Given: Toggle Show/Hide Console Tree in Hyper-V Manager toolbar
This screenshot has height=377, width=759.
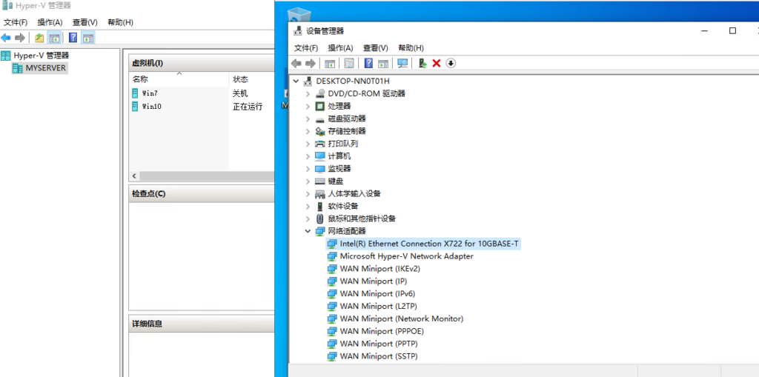Looking at the screenshot, I should point(55,38).
